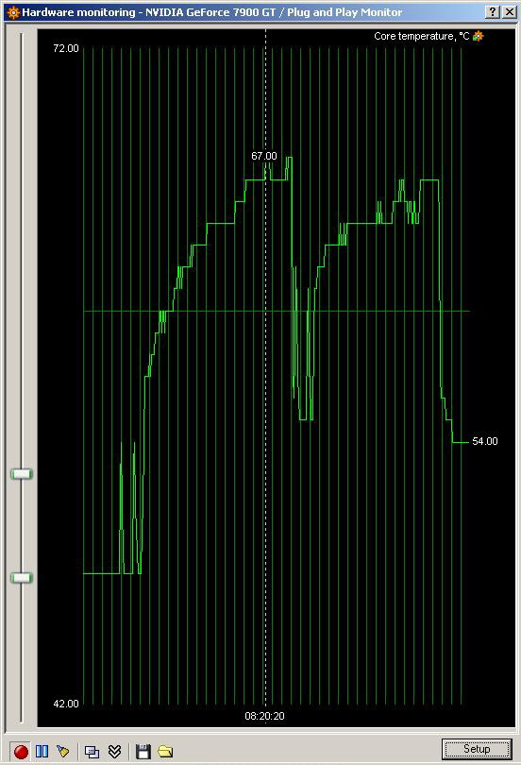The image size is (521, 765).
Task: Open a saved log via the folder icon
Action: 165,752
